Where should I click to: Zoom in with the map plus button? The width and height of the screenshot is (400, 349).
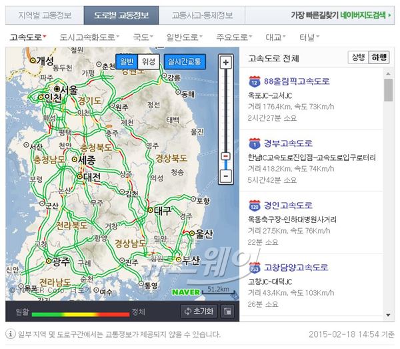click(x=226, y=62)
